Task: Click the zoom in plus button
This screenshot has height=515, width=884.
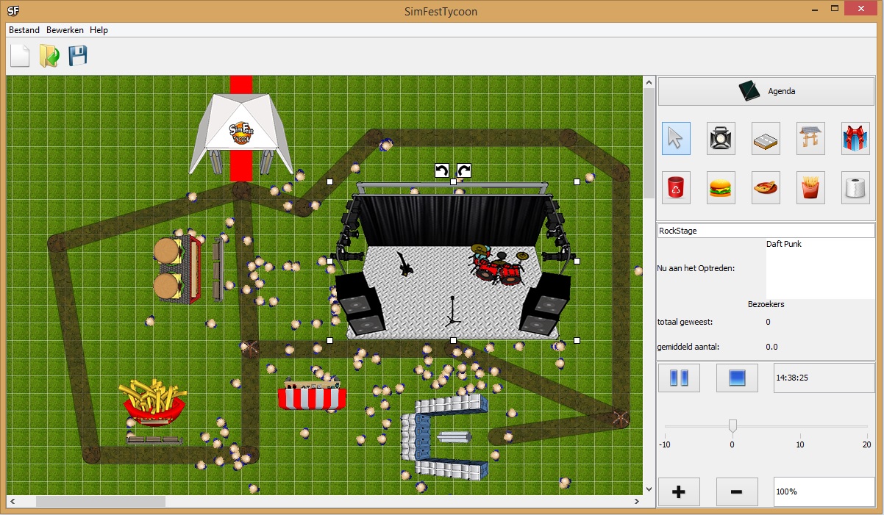Action: [x=678, y=491]
